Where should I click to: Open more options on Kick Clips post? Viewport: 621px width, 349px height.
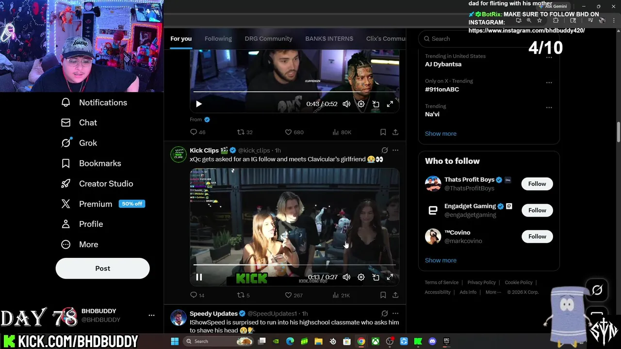click(395, 150)
